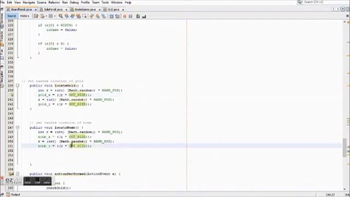
Task: Click the Back navigation icon in editor toolbar
Action: 42,16
